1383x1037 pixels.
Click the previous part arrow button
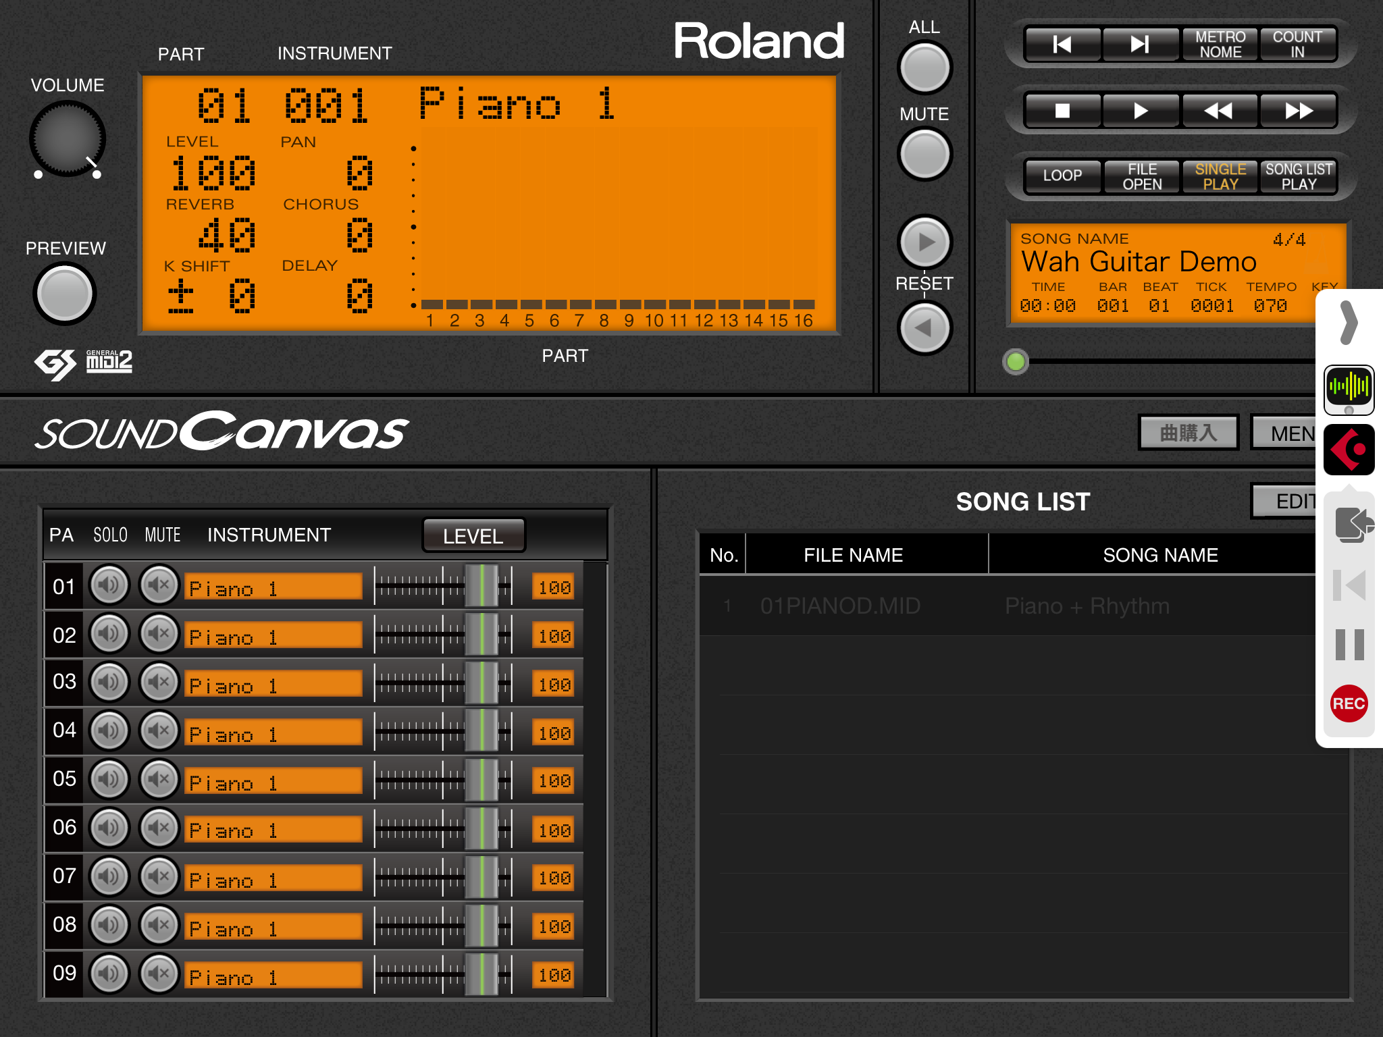click(x=924, y=328)
